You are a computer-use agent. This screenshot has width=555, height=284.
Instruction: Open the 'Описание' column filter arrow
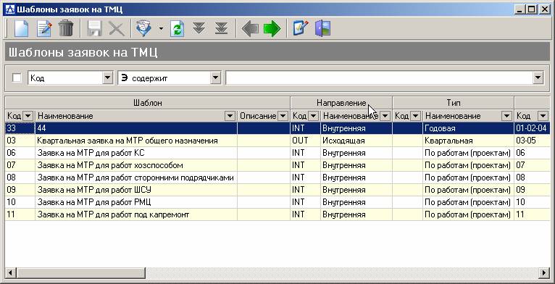tap(283, 116)
